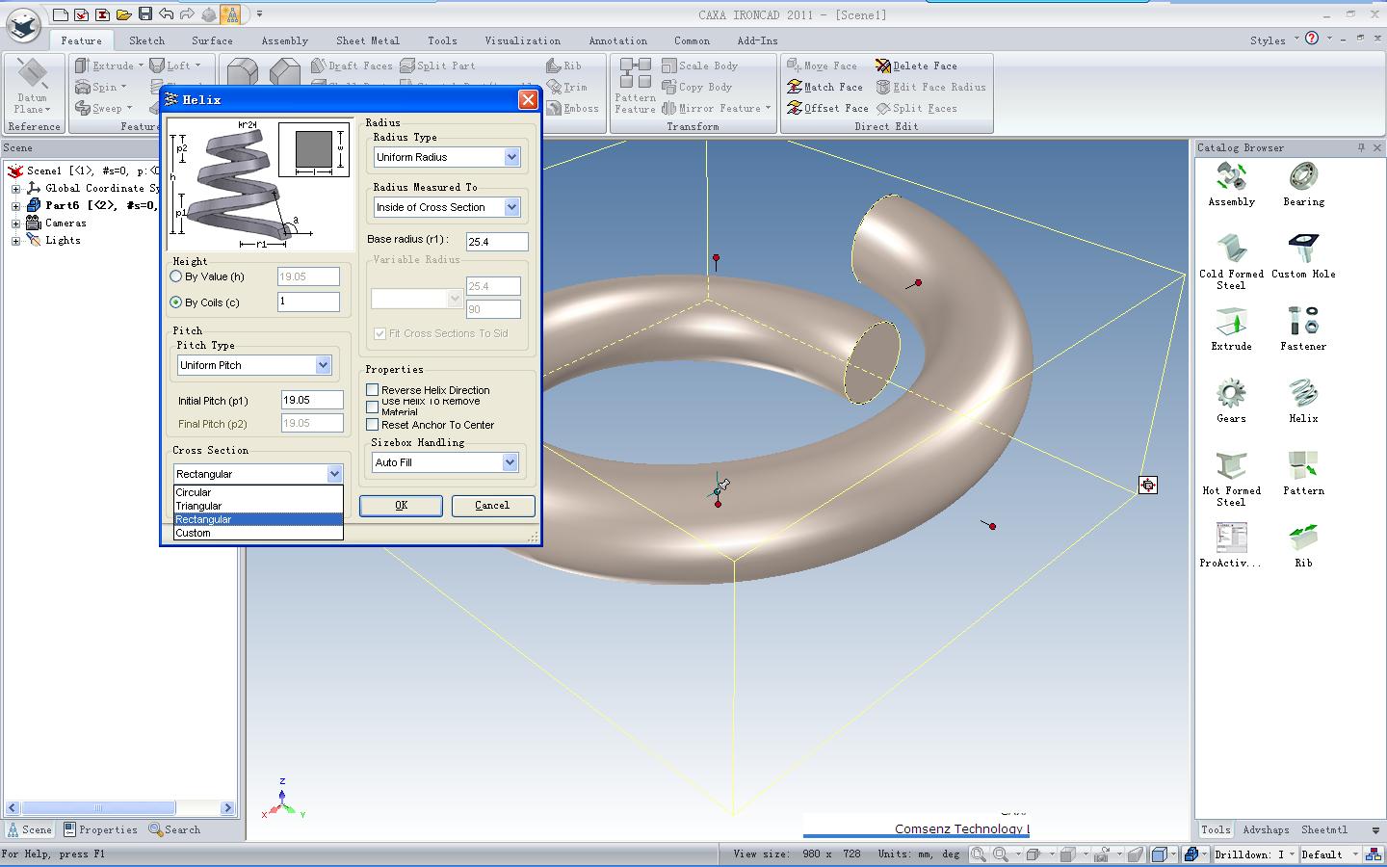Click the Rib catalog icon
Image resolution: width=1387 pixels, height=867 pixels.
point(1303,539)
